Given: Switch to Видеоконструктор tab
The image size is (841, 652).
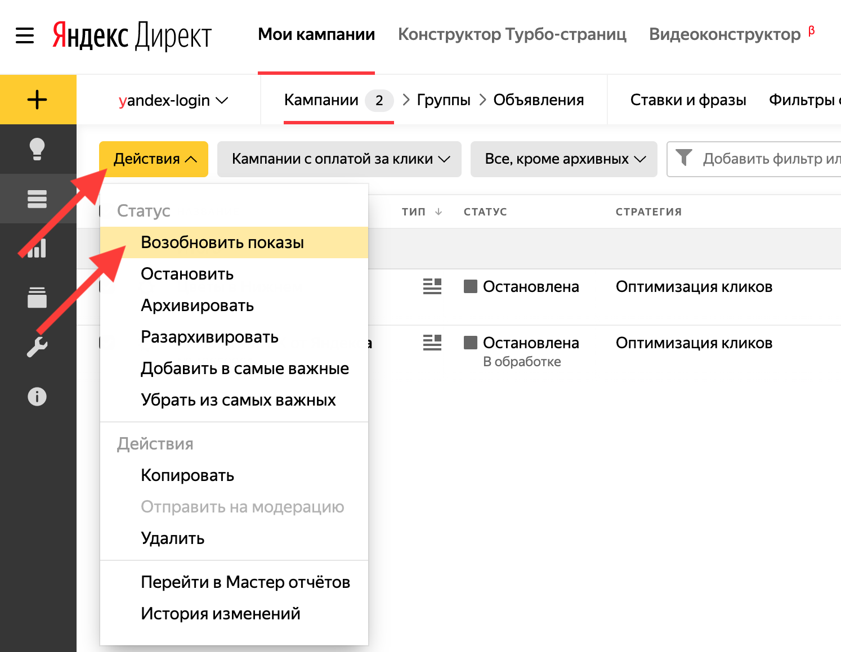Looking at the screenshot, I should [725, 34].
